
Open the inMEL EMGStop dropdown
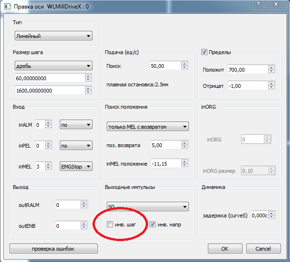(x=76, y=167)
